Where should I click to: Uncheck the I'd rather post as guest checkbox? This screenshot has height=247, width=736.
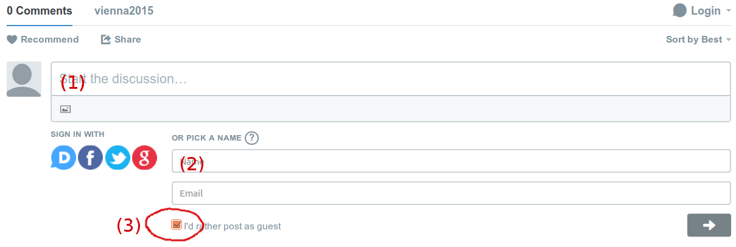pyautogui.click(x=177, y=225)
